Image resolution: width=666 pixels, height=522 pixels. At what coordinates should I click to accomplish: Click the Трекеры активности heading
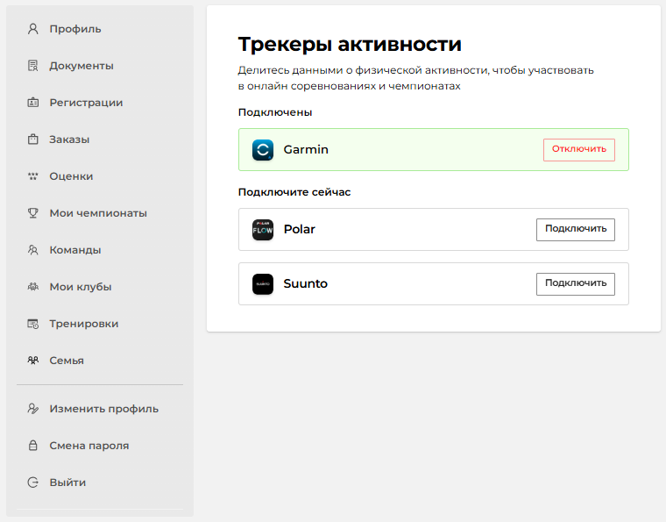coord(350,44)
